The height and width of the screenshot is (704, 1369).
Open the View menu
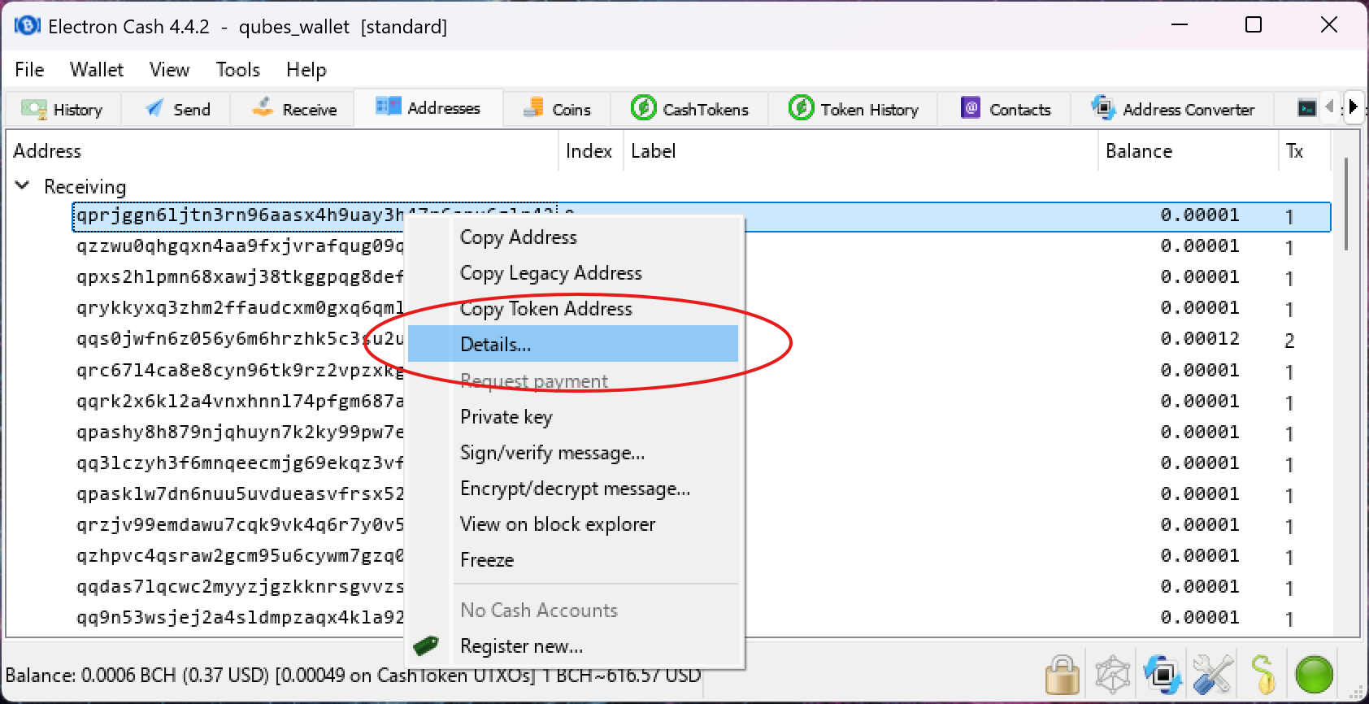coord(169,70)
